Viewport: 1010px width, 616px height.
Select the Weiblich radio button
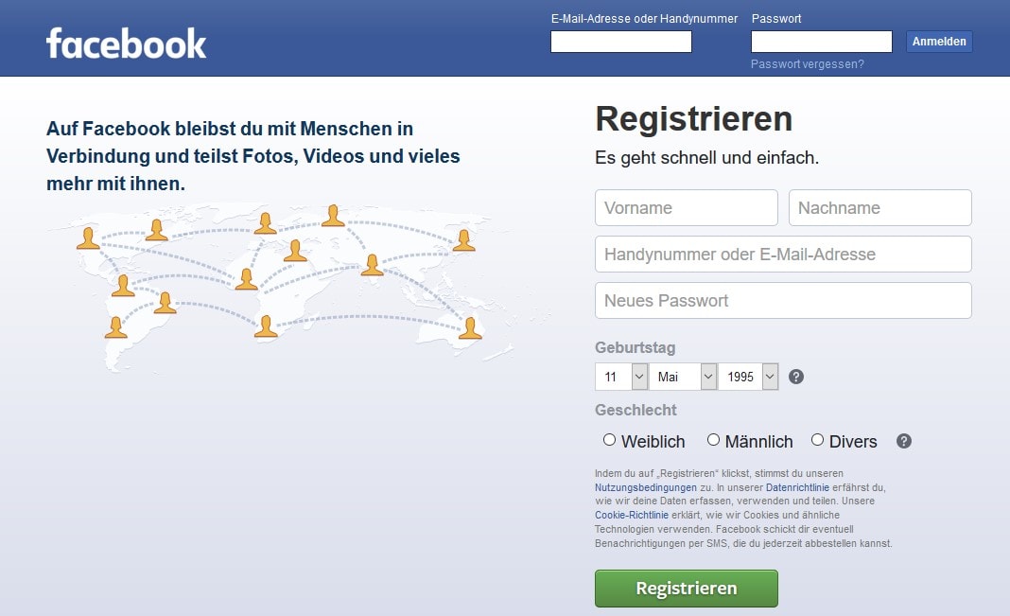click(x=609, y=439)
